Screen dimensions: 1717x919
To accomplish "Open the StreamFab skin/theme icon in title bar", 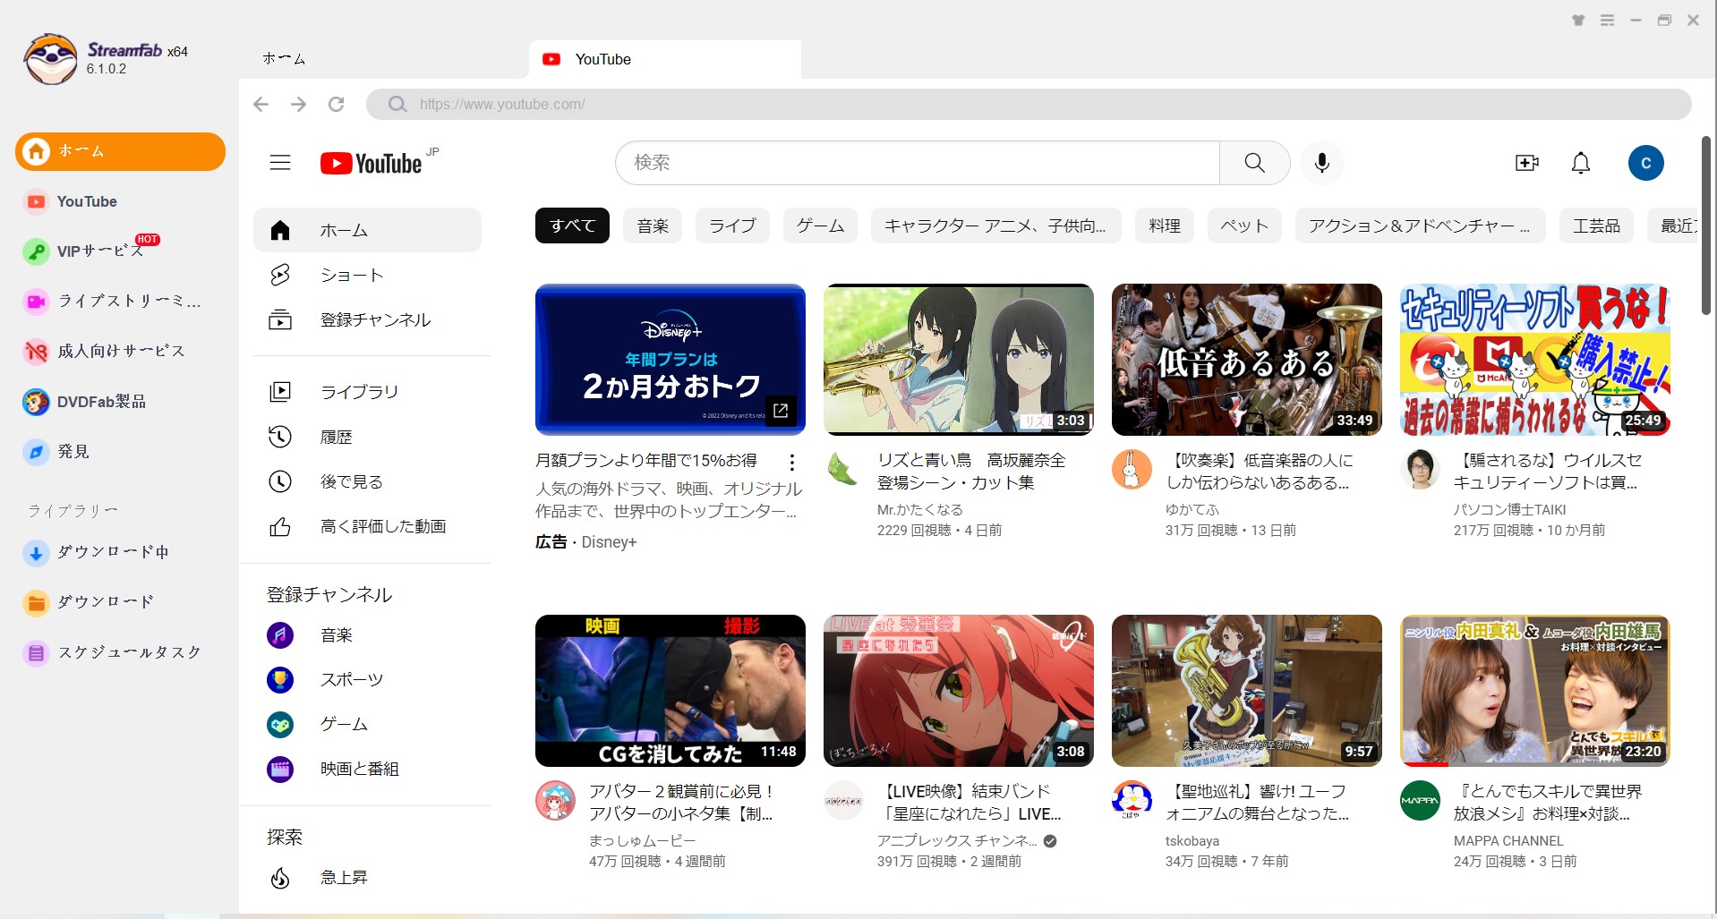I will pos(1578,21).
